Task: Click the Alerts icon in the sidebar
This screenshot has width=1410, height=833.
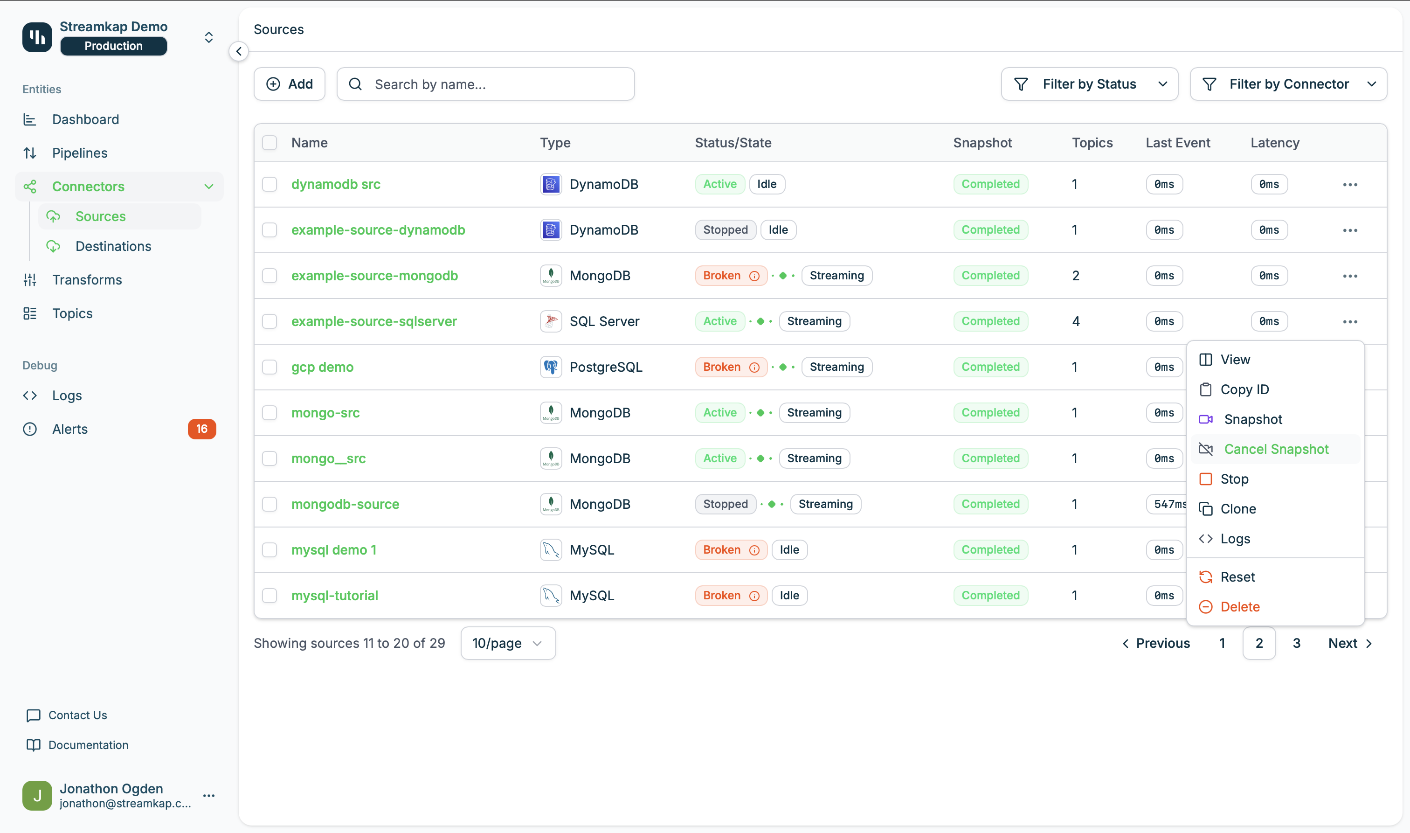Action: pos(30,429)
